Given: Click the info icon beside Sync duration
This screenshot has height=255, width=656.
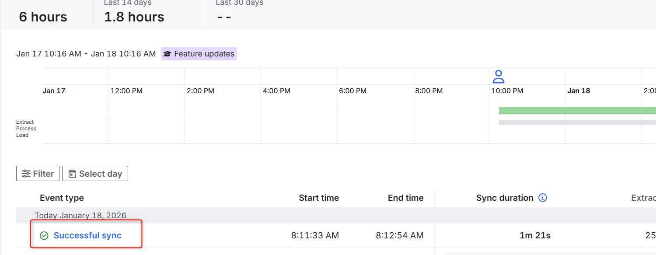Looking at the screenshot, I should coord(543,198).
